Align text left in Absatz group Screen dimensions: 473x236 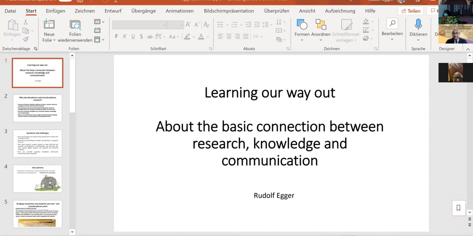220,36
